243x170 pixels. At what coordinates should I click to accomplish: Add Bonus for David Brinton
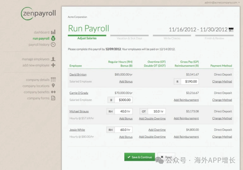point(126,82)
